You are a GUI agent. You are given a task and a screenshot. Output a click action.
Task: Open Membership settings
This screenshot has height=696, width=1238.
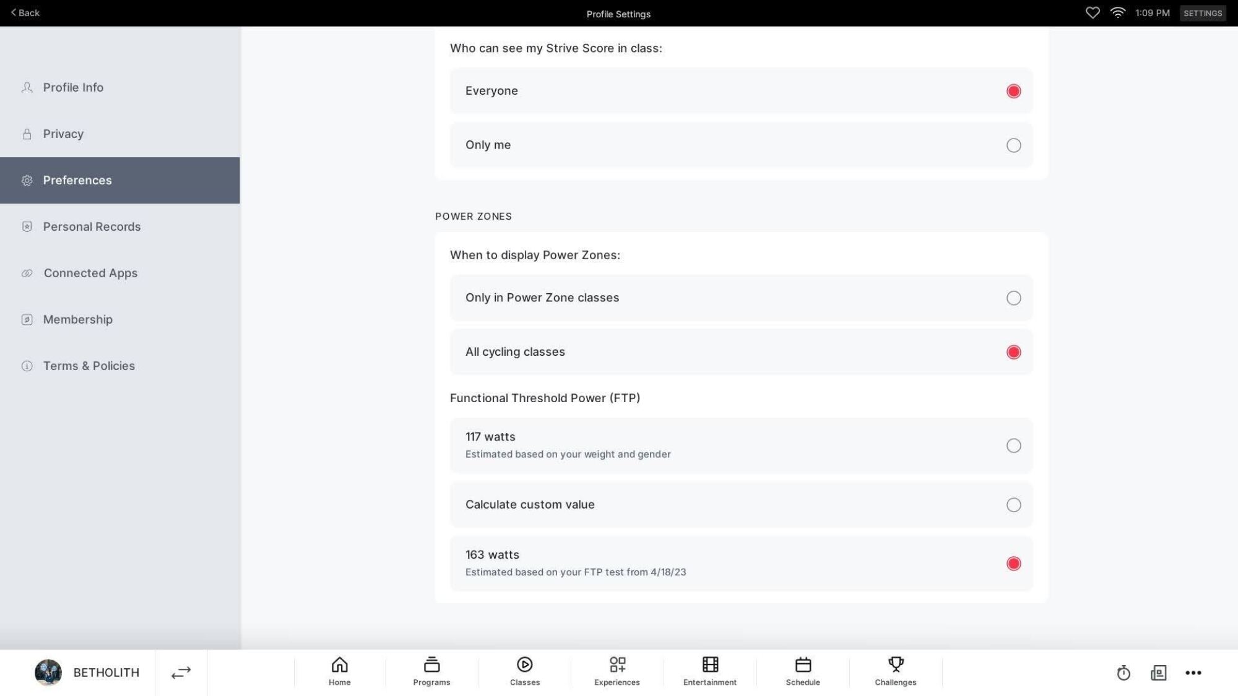[x=78, y=319]
